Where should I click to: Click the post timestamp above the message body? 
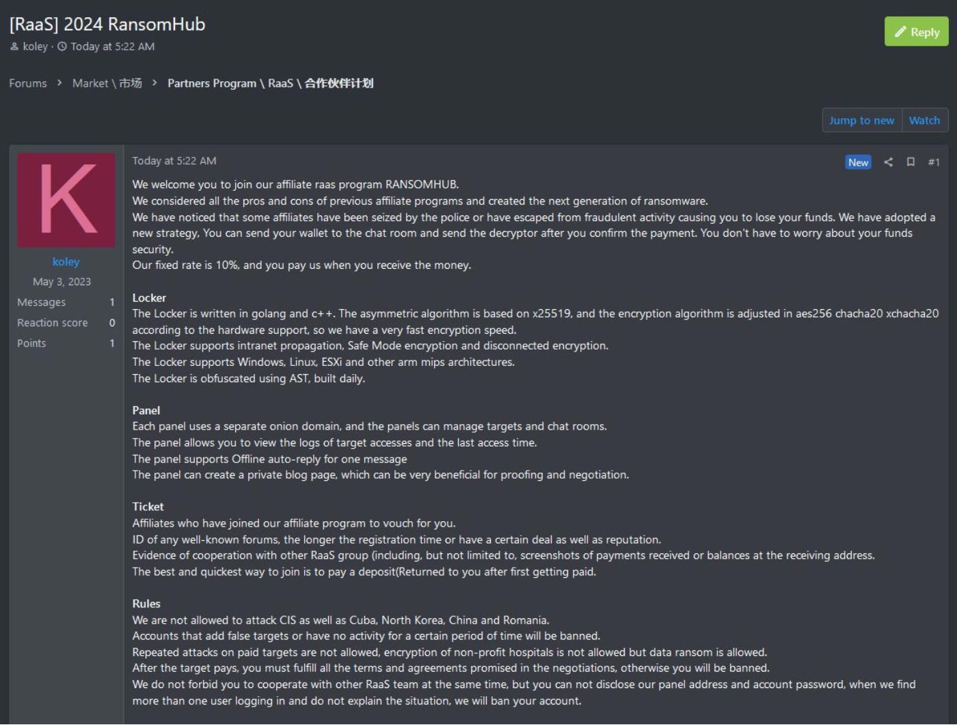point(174,161)
